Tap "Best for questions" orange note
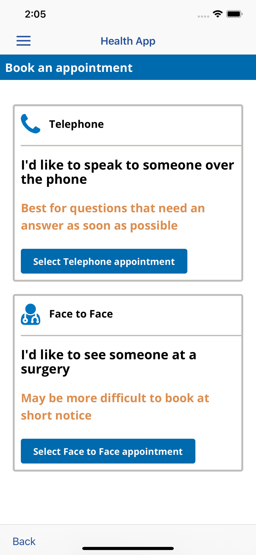 (x=113, y=217)
